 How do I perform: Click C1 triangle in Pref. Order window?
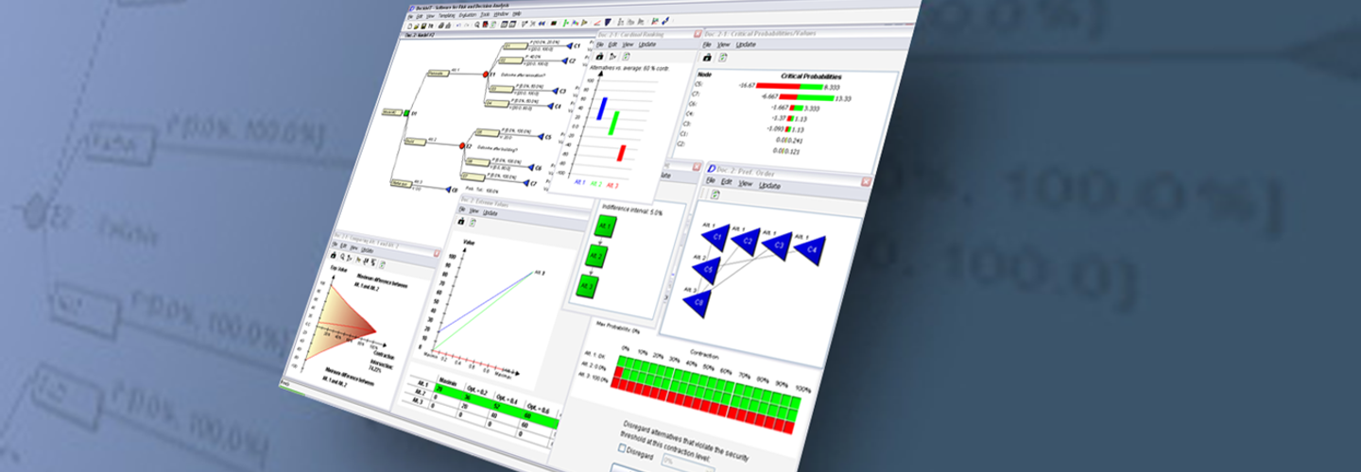point(717,236)
